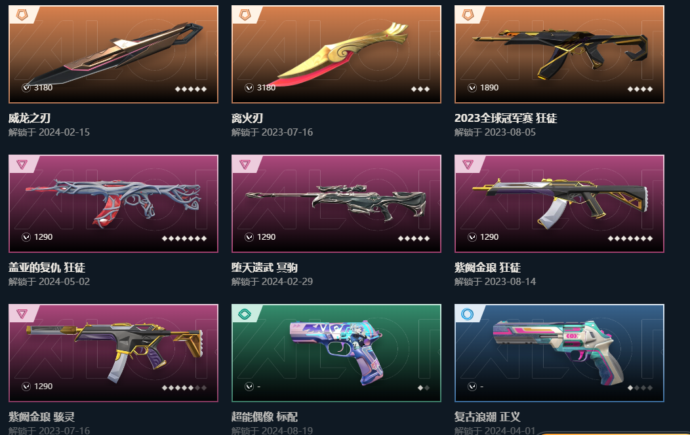Click the 紫阙金琅 狂徒 rifle thumbnail
The height and width of the screenshot is (435, 690).
(559, 204)
